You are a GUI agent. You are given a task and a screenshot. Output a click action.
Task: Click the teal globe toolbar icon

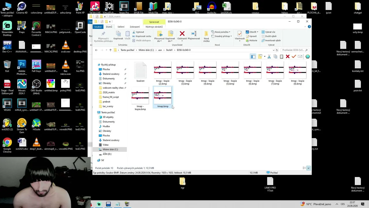[x=308, y=57]
